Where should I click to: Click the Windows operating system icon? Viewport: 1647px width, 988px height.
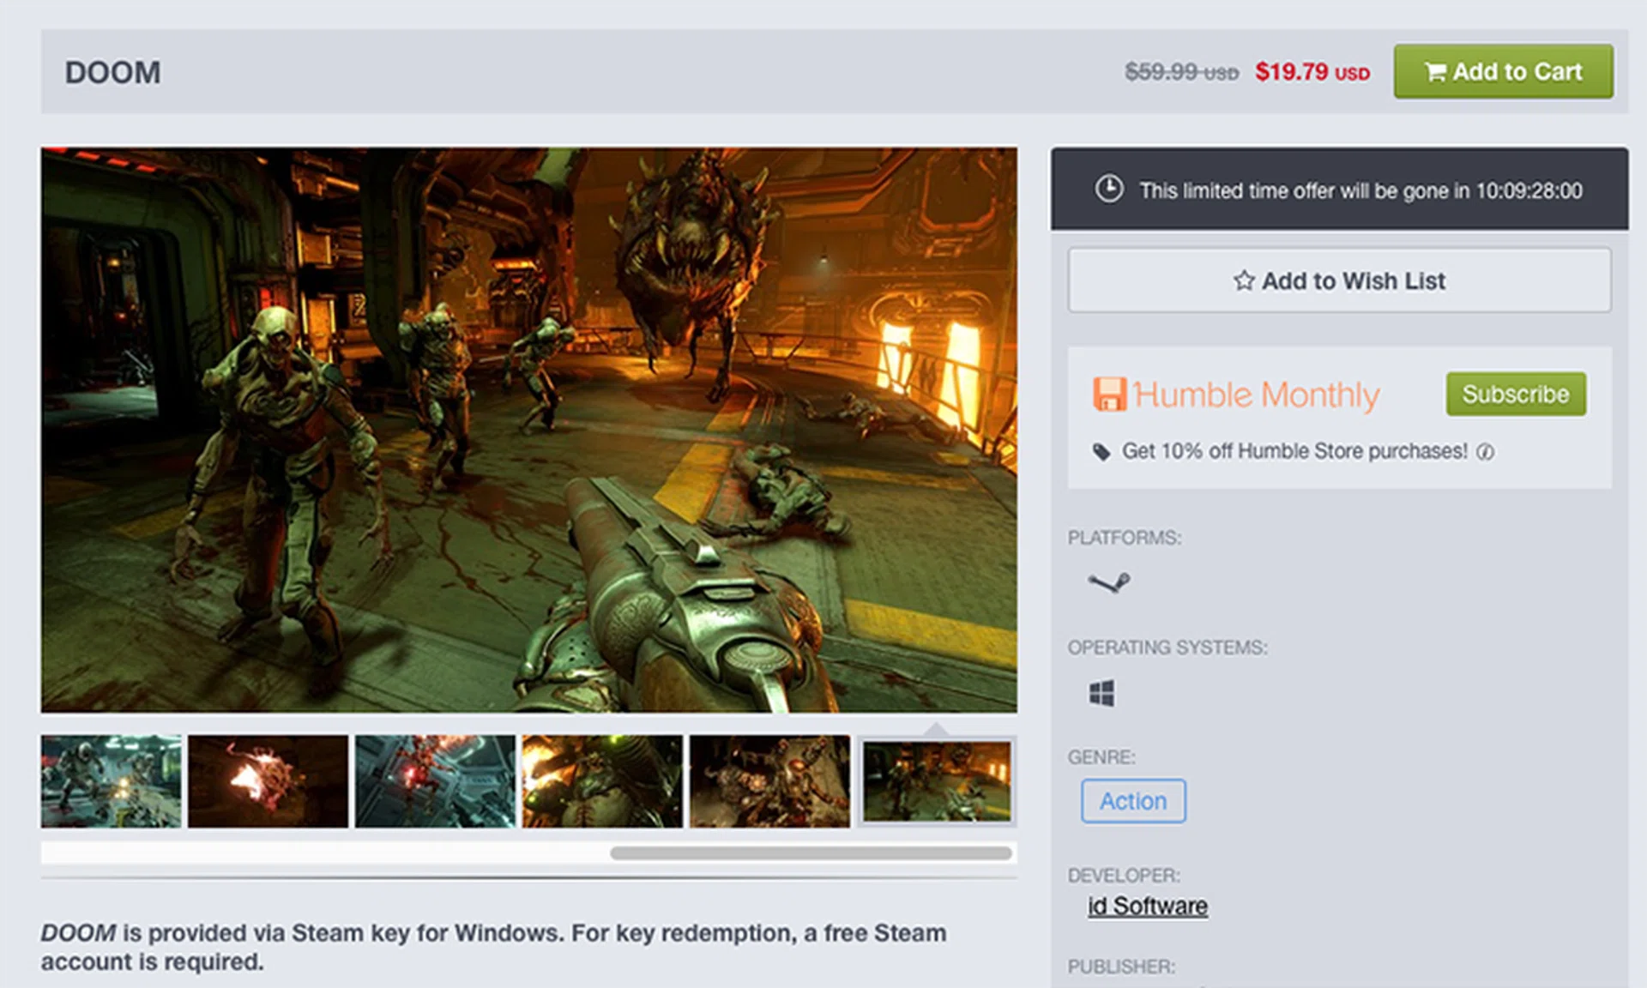point(1101,693)
